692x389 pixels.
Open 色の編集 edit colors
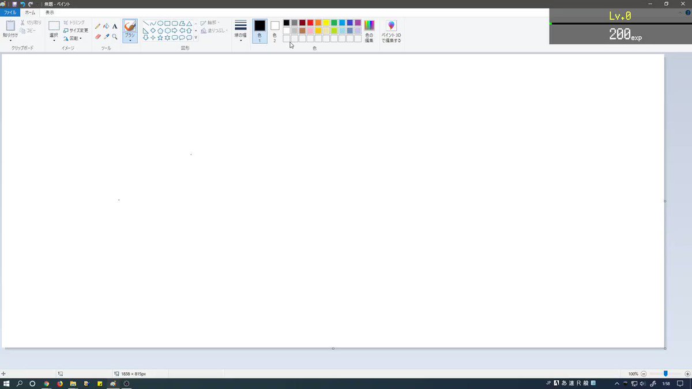click(369, 31)
